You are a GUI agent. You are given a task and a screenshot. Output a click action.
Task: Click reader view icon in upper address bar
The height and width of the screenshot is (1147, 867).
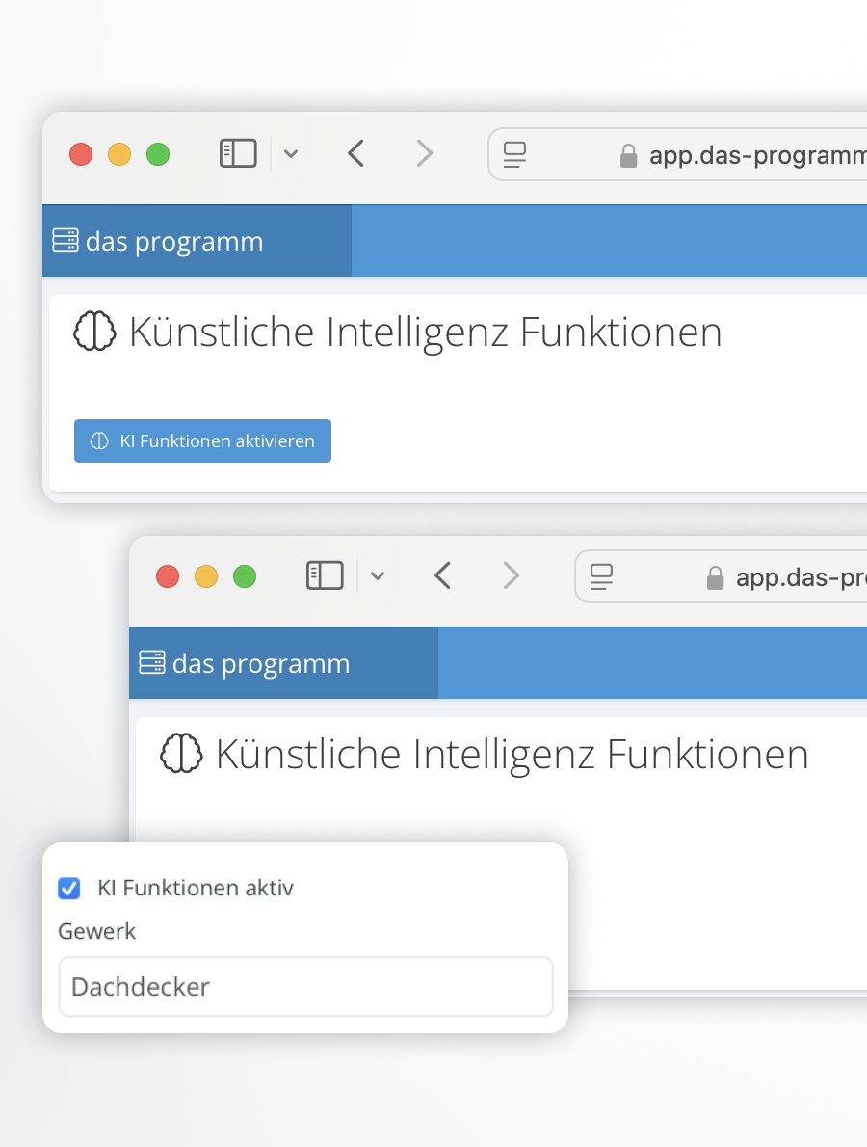[514, 154]
